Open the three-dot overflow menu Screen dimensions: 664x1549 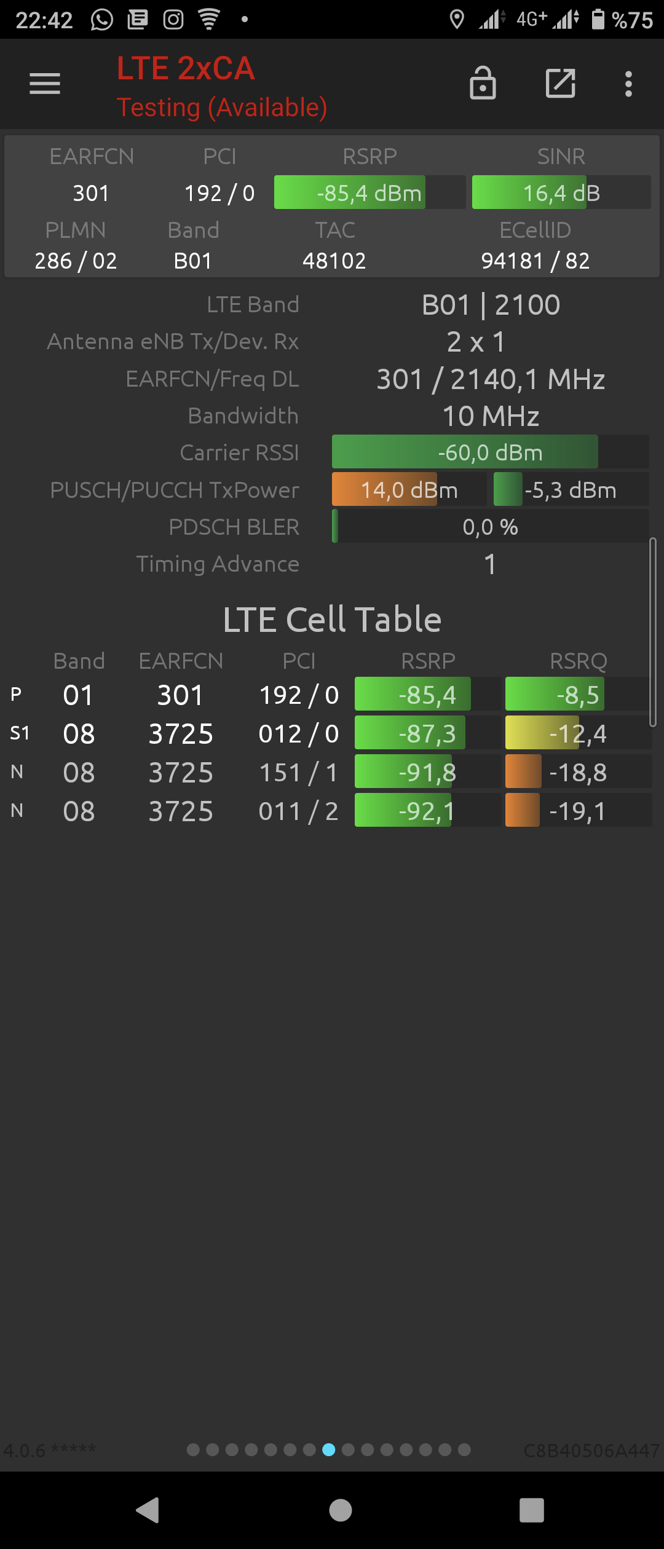pyautogui.click(x=628, y=84)
